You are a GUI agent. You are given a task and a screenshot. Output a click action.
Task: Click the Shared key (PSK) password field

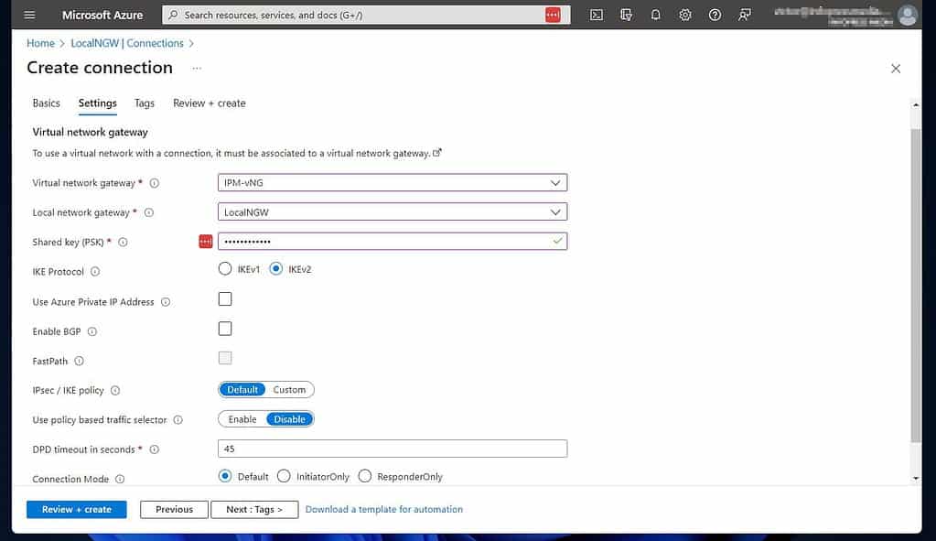[x=393, y=242]
